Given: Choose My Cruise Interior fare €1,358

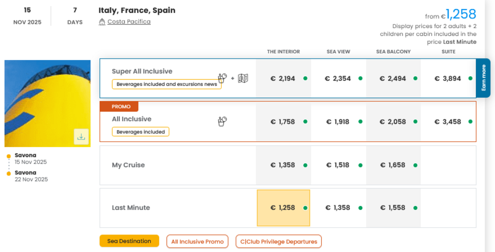Looking at the screenshot, I should coord(283,165).
